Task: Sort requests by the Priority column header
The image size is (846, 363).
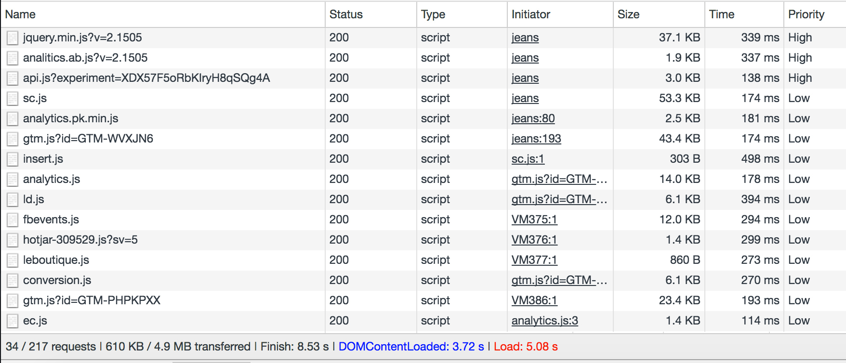Action: pos(815,14)
